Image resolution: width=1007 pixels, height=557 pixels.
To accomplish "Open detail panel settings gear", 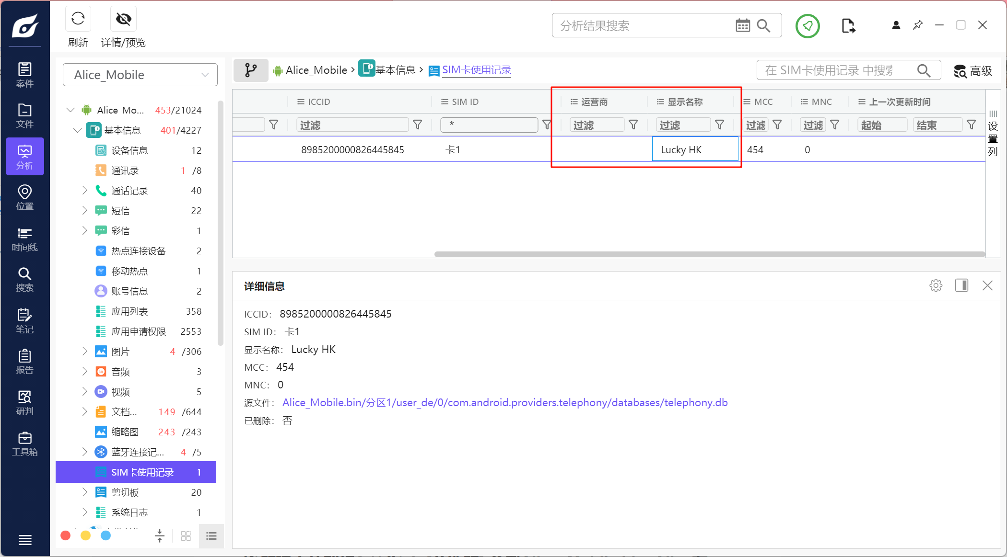I will [x=936, y=286].
